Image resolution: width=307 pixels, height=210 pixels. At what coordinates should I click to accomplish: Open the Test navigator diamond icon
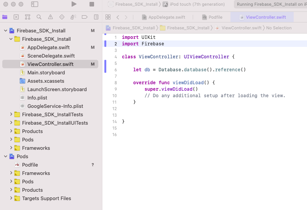tap(62, 17)
